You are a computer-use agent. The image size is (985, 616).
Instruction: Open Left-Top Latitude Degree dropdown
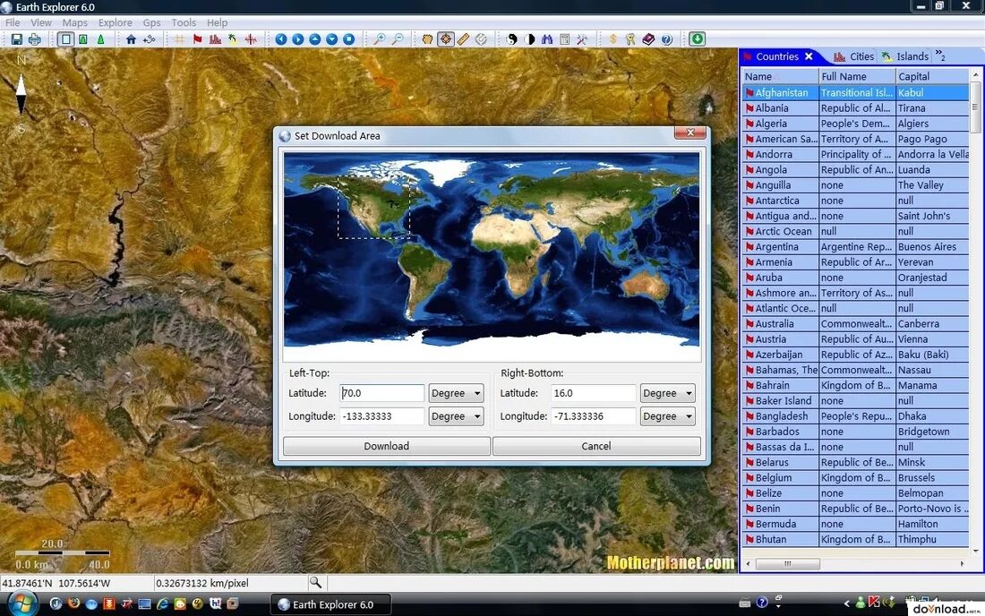(456, 393)
